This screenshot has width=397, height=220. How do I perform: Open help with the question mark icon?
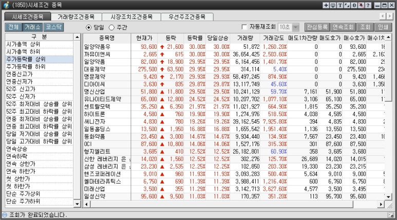point(368,5)
